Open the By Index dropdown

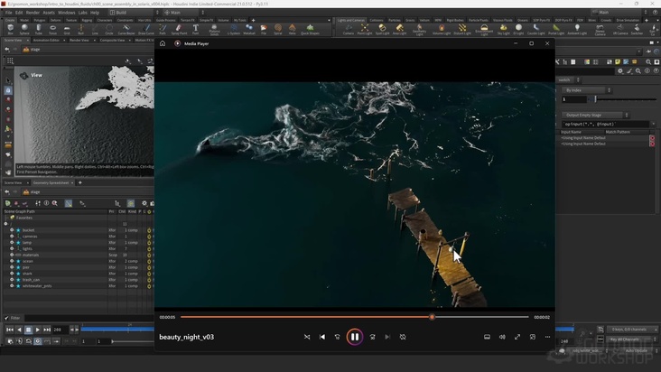point(587,90)
